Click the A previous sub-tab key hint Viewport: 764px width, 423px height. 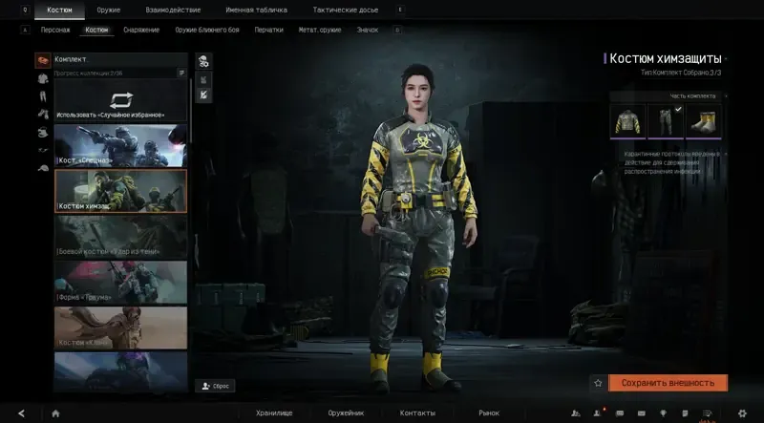click(25, 31)
